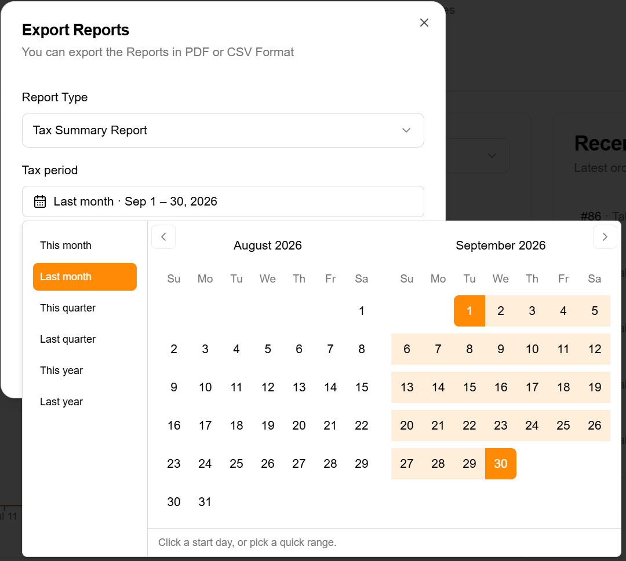626x561 pixels.
Task: Select August 15 in the calendar
Action: pyautogui.click(x=362, y=387)
